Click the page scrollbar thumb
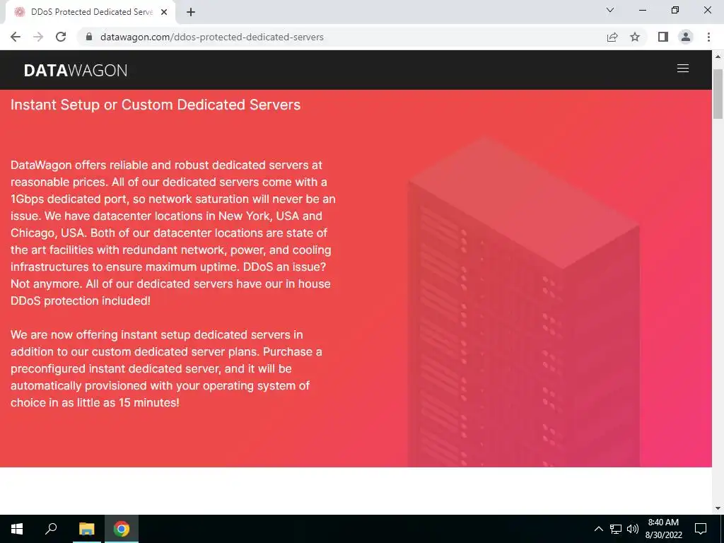The width and height of the screenshot is (724, 543). coord(718,94)
